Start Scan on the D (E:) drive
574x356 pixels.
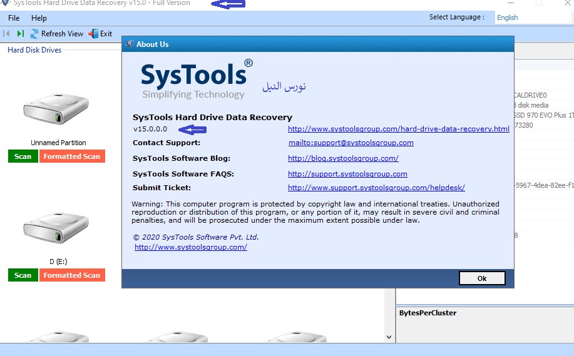click(x=23, y=275)
